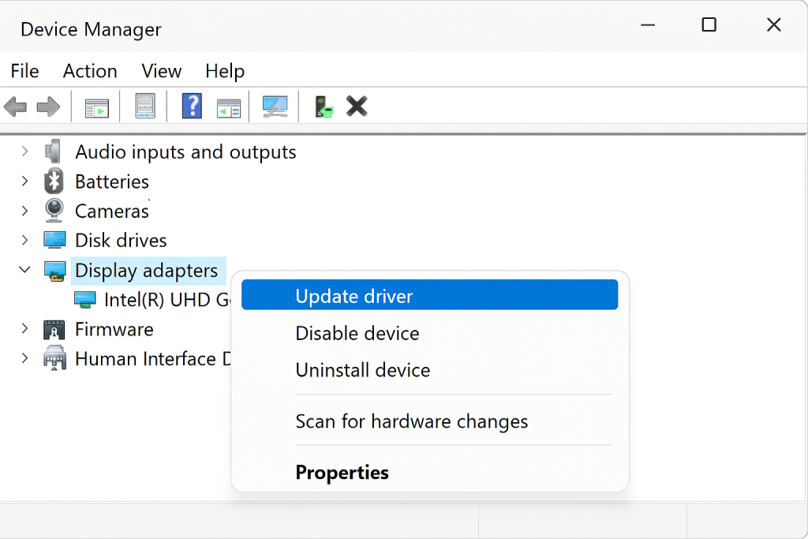Image resolution: width=808 pixels, height=539 pixels.
Task: Click the Show/Hide Console Tree toolbar icon
Action: tap(96, 107)
